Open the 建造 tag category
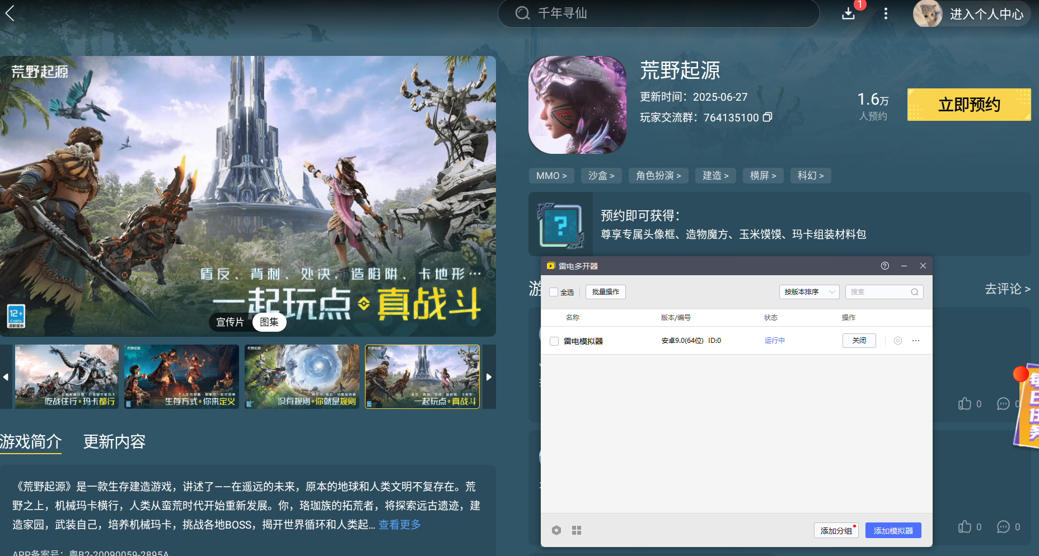This screenshot has height=556, width=1039. [715, 176]
